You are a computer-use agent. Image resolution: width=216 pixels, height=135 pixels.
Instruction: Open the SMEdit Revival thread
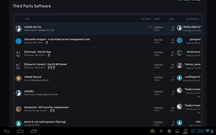coord(33,77)
